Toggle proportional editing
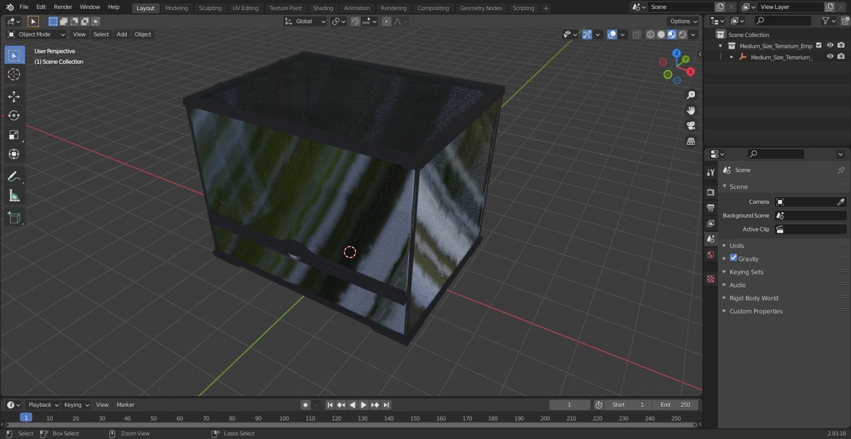The image size is (851, 439). (x=386, y=21)
